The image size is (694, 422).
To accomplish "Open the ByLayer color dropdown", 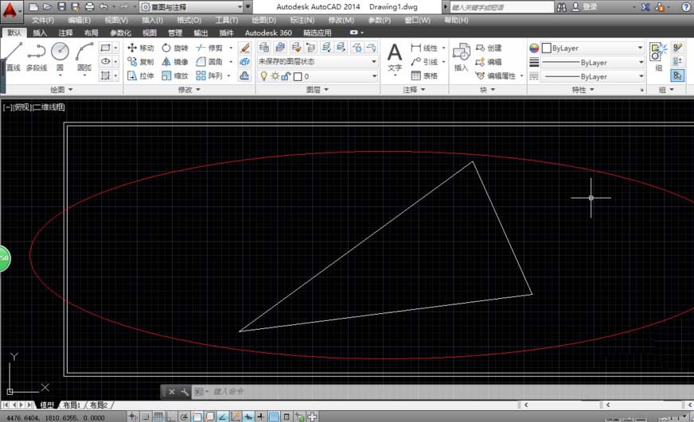I will [x=593, y=48].
